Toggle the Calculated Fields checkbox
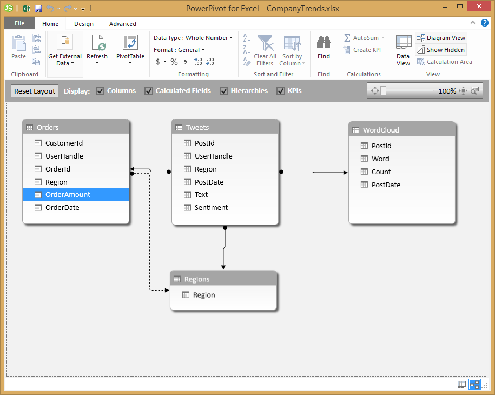The image size is (495, 395). [149, 91]
